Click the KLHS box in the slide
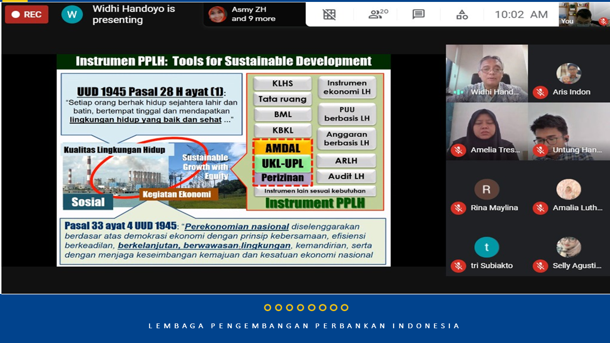The image size is (610, 343). [283, 84]
